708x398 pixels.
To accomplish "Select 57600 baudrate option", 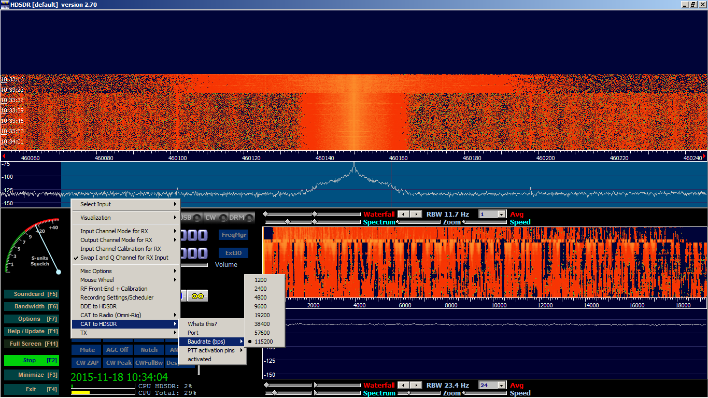I will coord(264,333).
